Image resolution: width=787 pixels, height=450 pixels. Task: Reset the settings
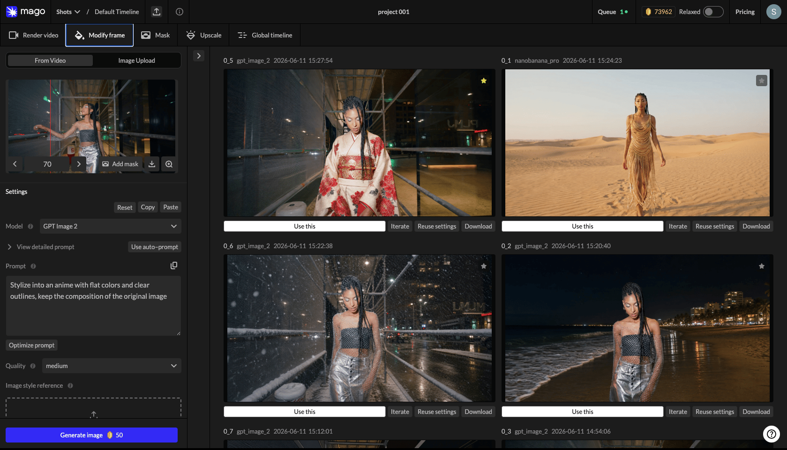(125, 207)
